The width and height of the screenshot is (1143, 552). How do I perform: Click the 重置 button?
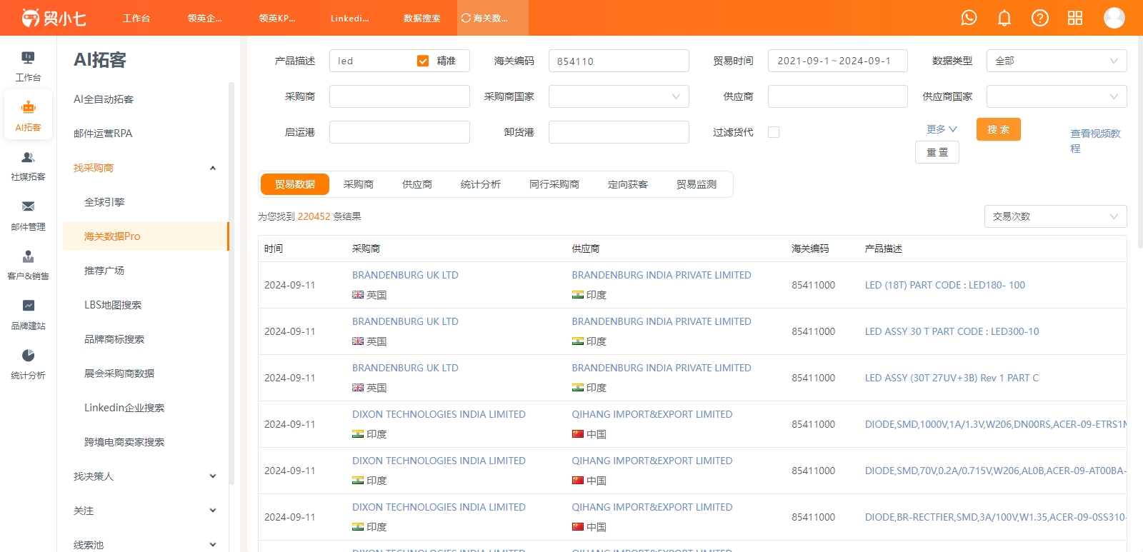[937, 152]
